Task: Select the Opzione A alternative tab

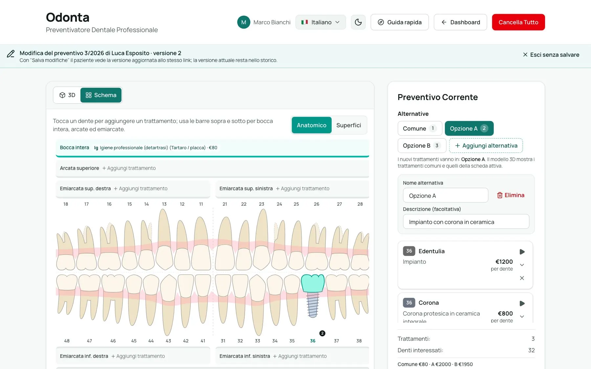Action: coord(469,129)
